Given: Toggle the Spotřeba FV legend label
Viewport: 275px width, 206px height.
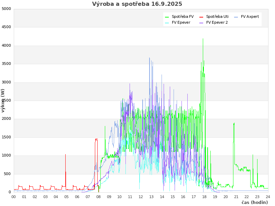Looking at the screenshot, I should coord(183,17).
